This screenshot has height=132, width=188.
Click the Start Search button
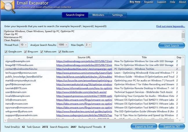tap(171, 46)
